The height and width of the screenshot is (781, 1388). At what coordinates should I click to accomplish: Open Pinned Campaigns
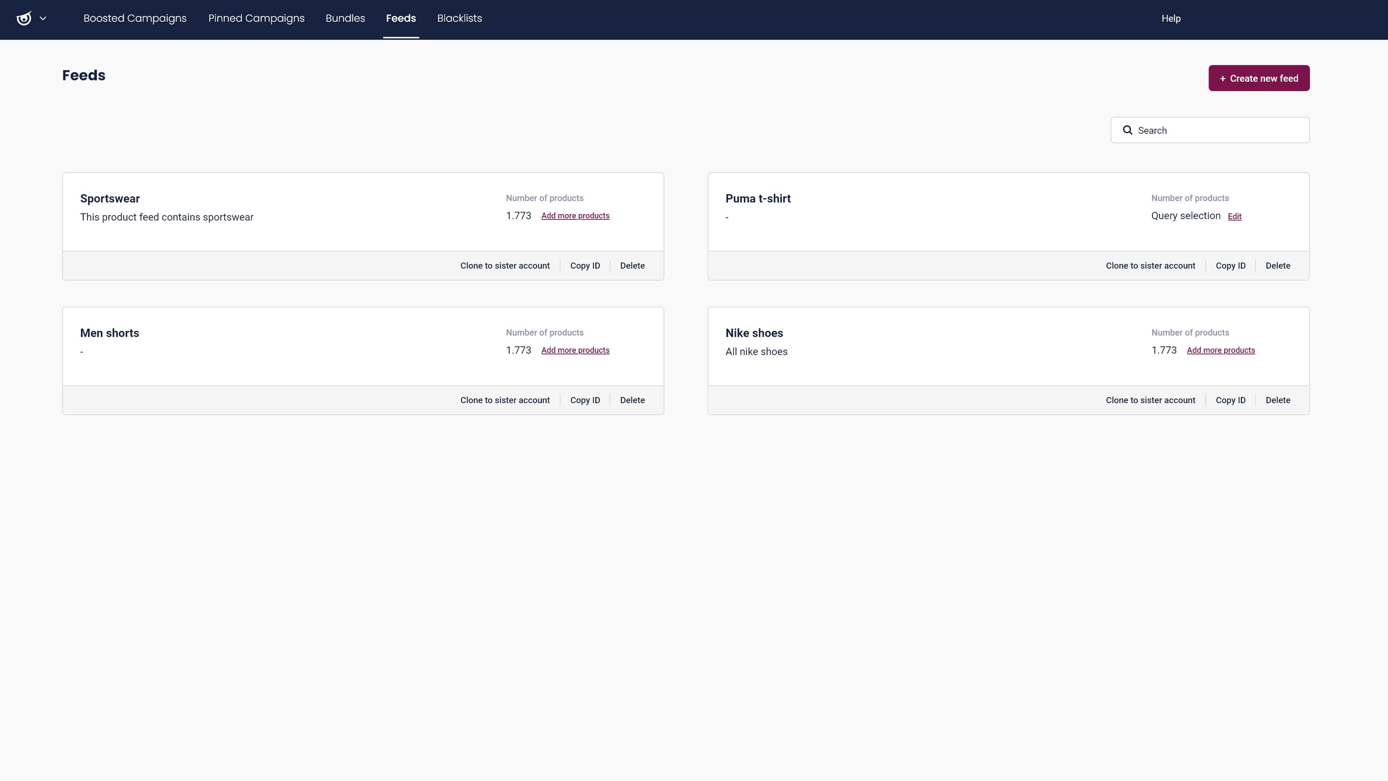click(x=257, y=18)
